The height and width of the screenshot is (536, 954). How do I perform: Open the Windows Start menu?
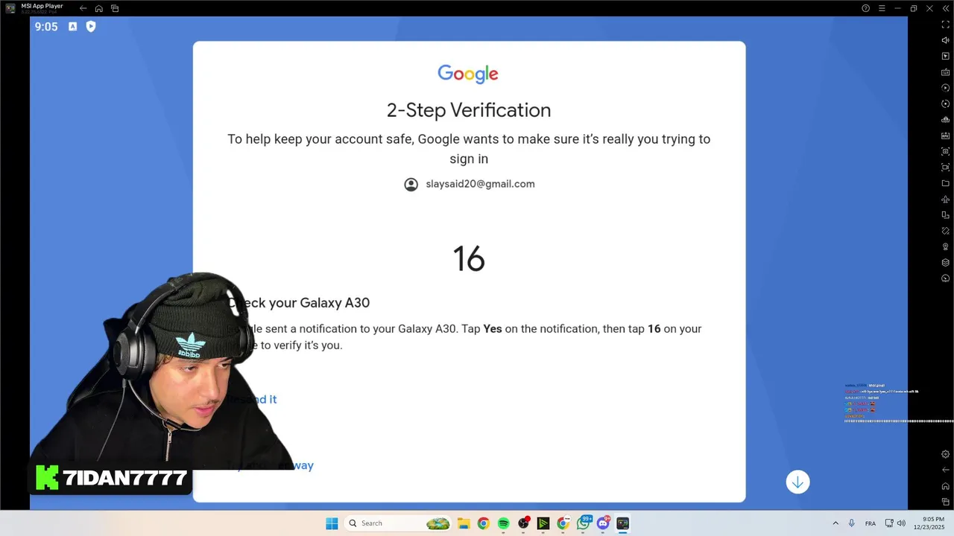click(x=332, y=523)
